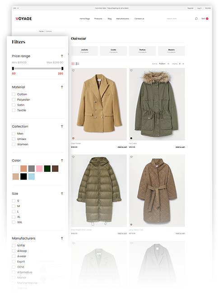Viewport: 218px width, 293px height.
Task: Add green puffer jacket to cart
Action: tap(122, 233)
